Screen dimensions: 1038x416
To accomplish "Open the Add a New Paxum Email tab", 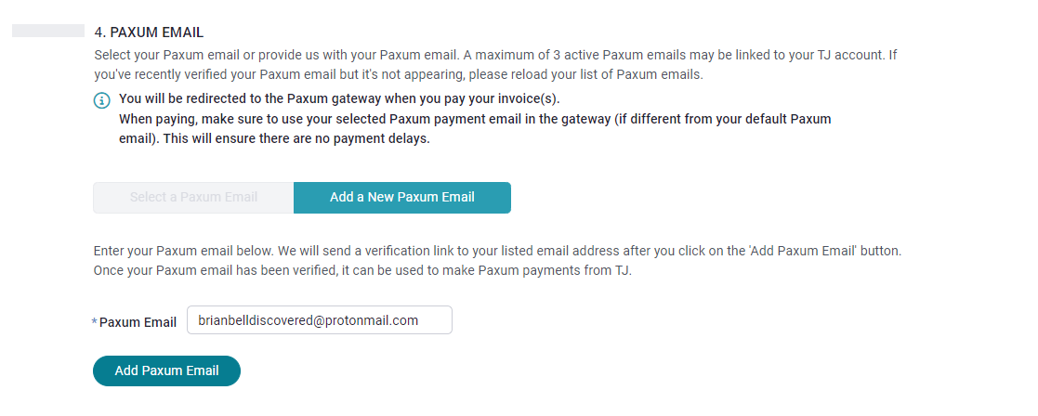I will coord(401,198).
